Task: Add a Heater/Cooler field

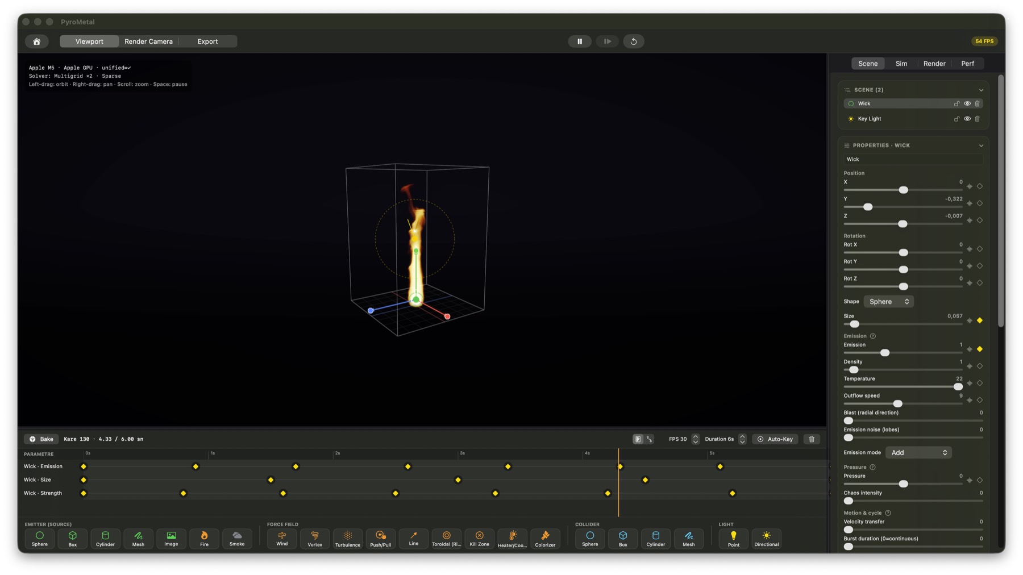Action: [512, 539]
